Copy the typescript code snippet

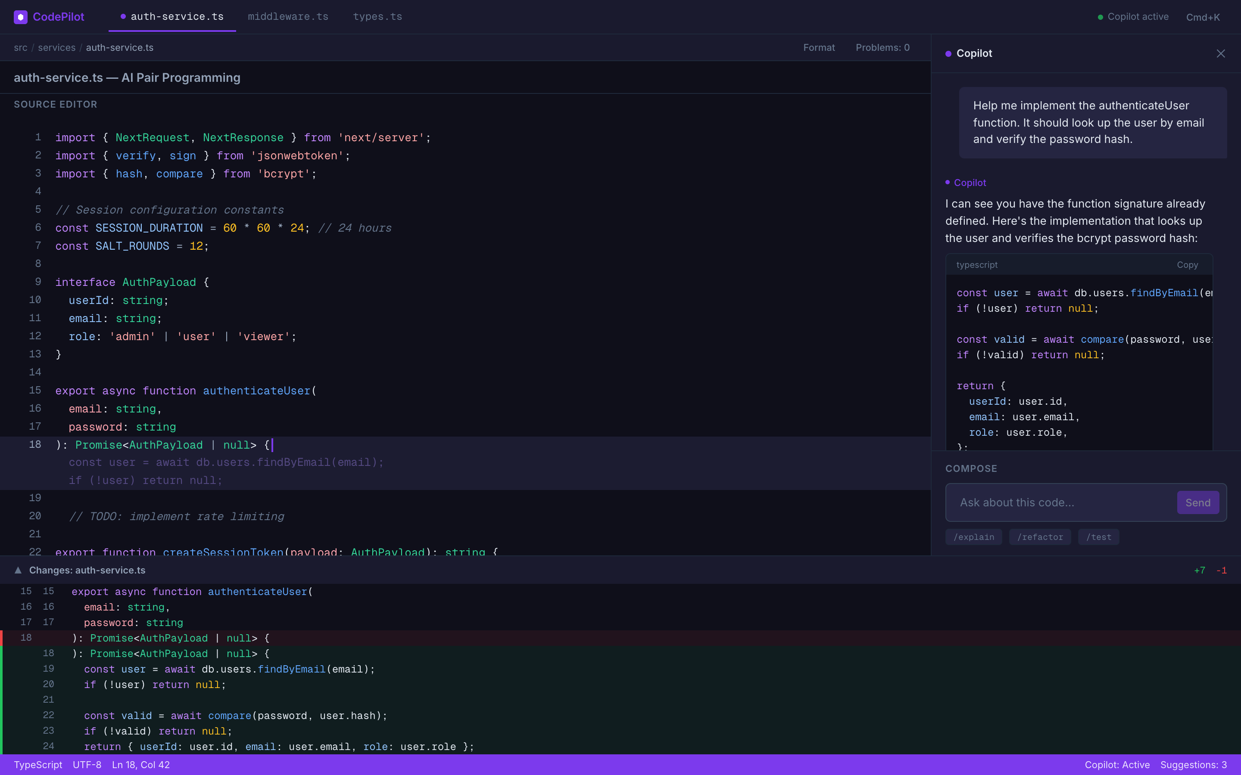pos(1187,265)
